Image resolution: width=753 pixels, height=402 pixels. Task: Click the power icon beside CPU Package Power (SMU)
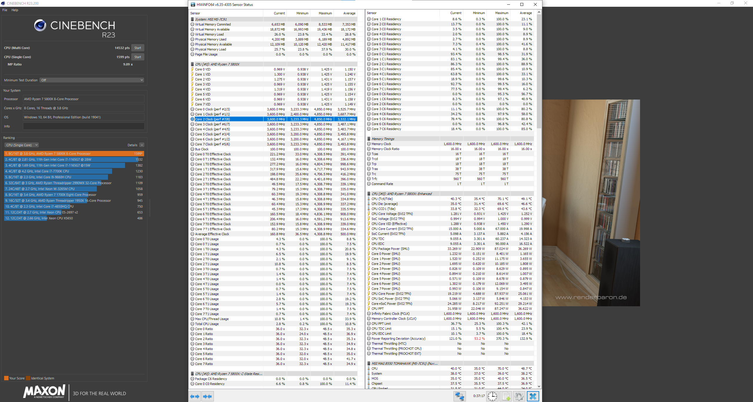[x=369, y=249]
